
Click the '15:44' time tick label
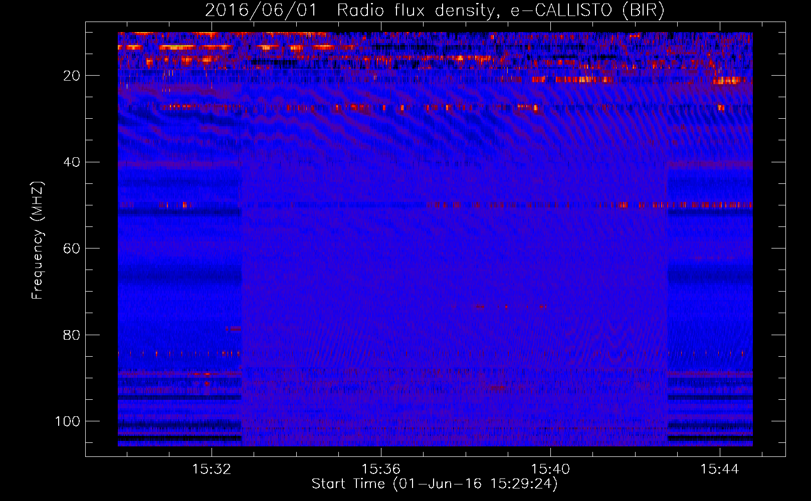(x=720, y=469)
